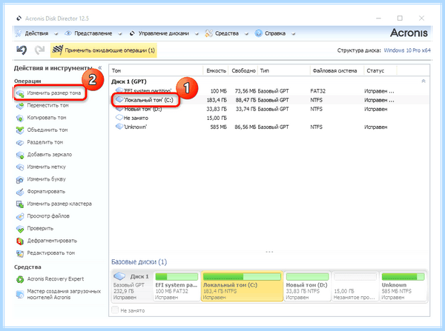Open the Управление дисками menu

pos(163,33)
